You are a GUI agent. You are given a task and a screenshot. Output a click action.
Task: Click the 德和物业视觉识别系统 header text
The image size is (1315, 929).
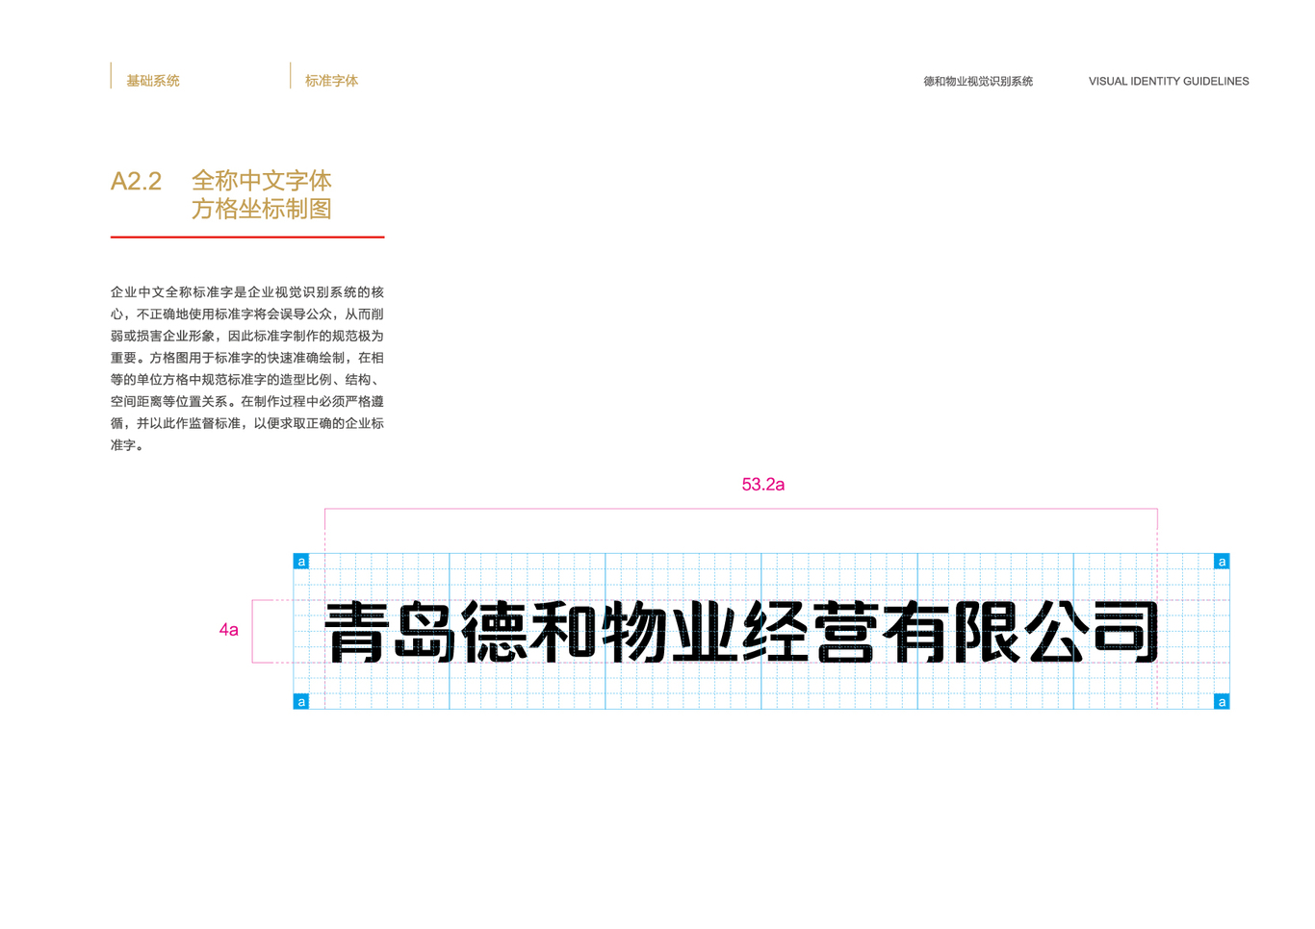pos(978,82)
